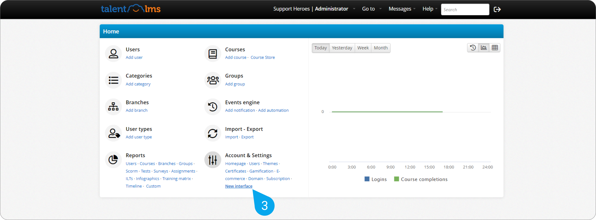
Task: Click the Add user type link
Action: pos(139,137)
